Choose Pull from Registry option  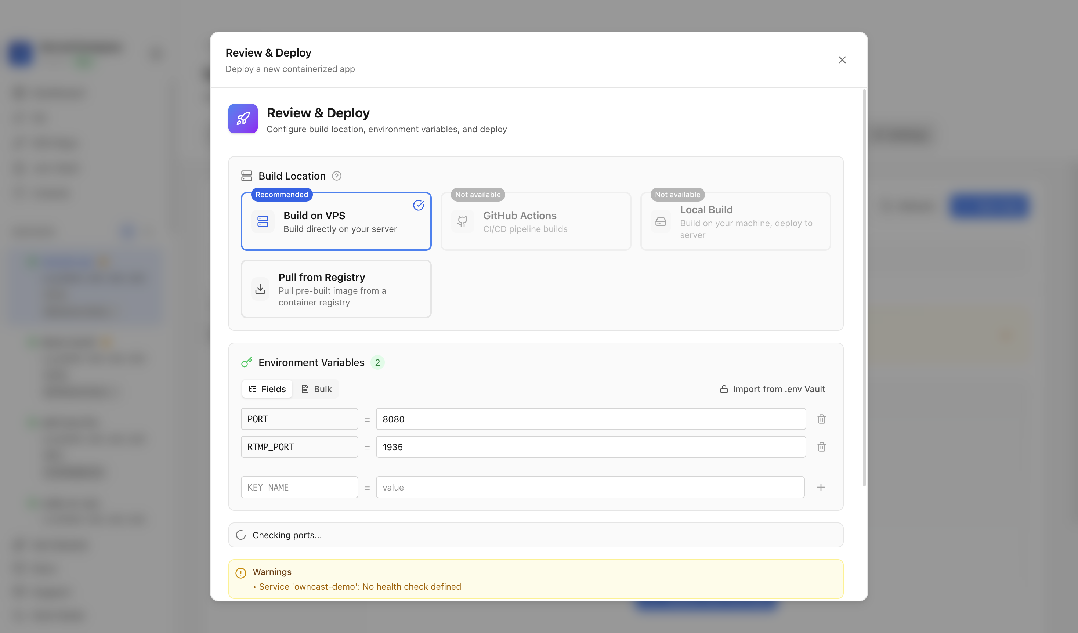pos(336,289)
